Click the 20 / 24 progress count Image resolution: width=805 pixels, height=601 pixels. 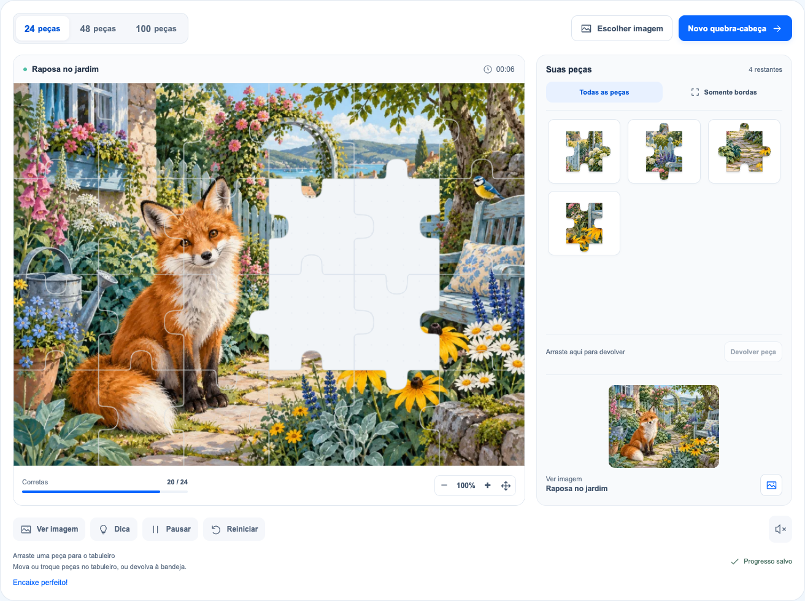coord(177,482)
